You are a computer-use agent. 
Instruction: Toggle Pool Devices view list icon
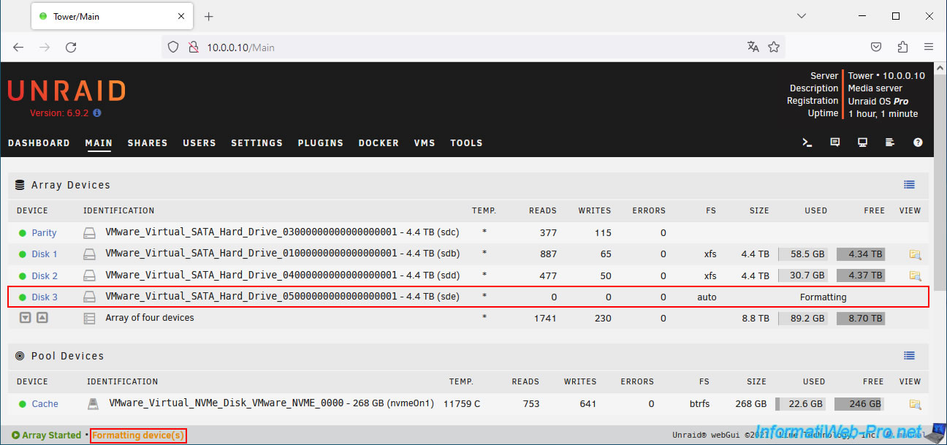(909, 356)
